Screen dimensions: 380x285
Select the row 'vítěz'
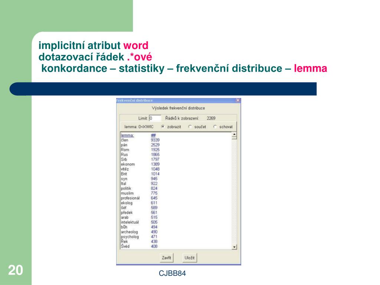[x=140, y=169]
